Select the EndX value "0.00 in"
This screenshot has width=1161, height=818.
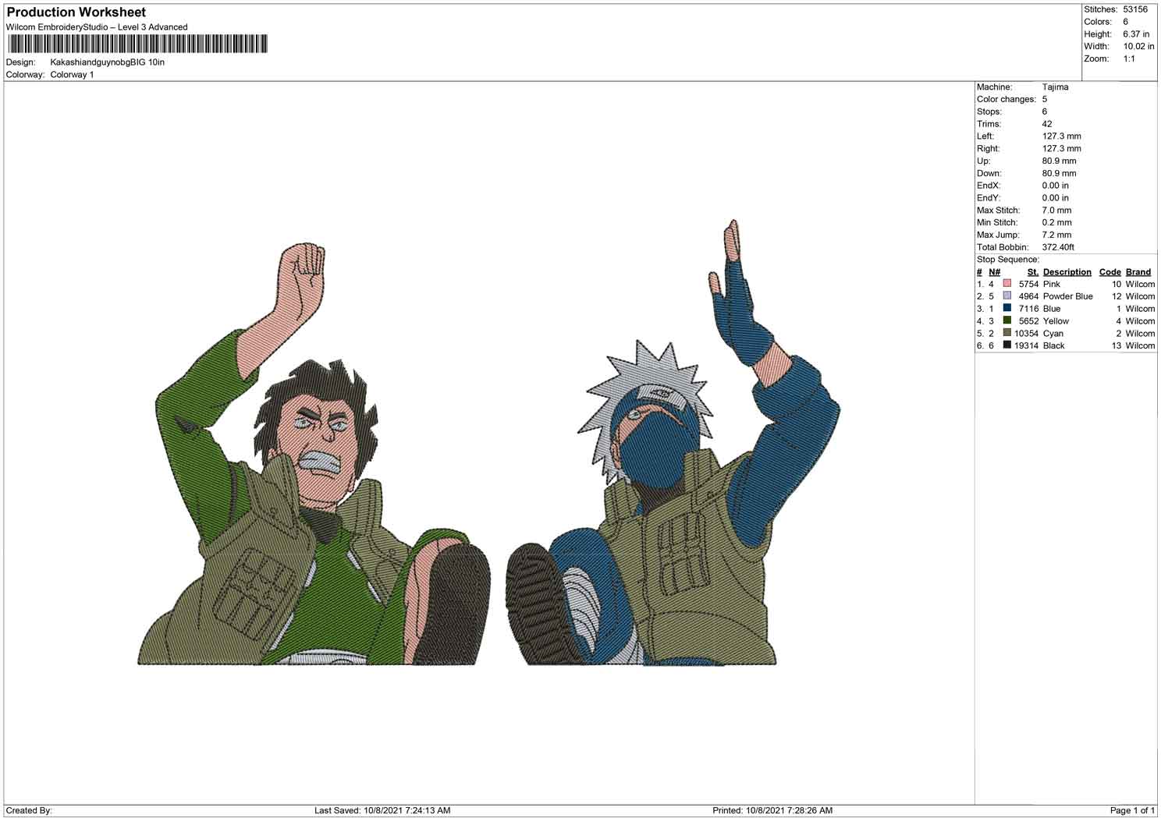[x=1056, y=186]
